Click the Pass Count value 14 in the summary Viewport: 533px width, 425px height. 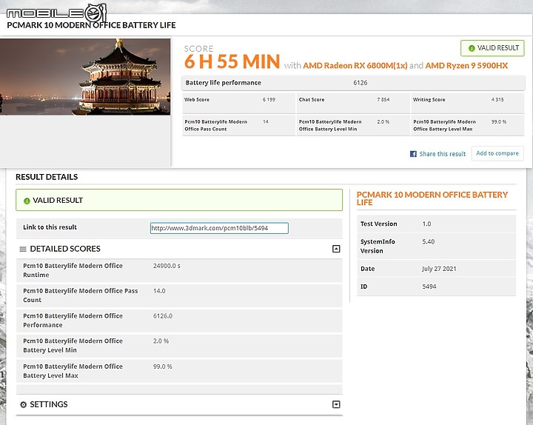266,121
